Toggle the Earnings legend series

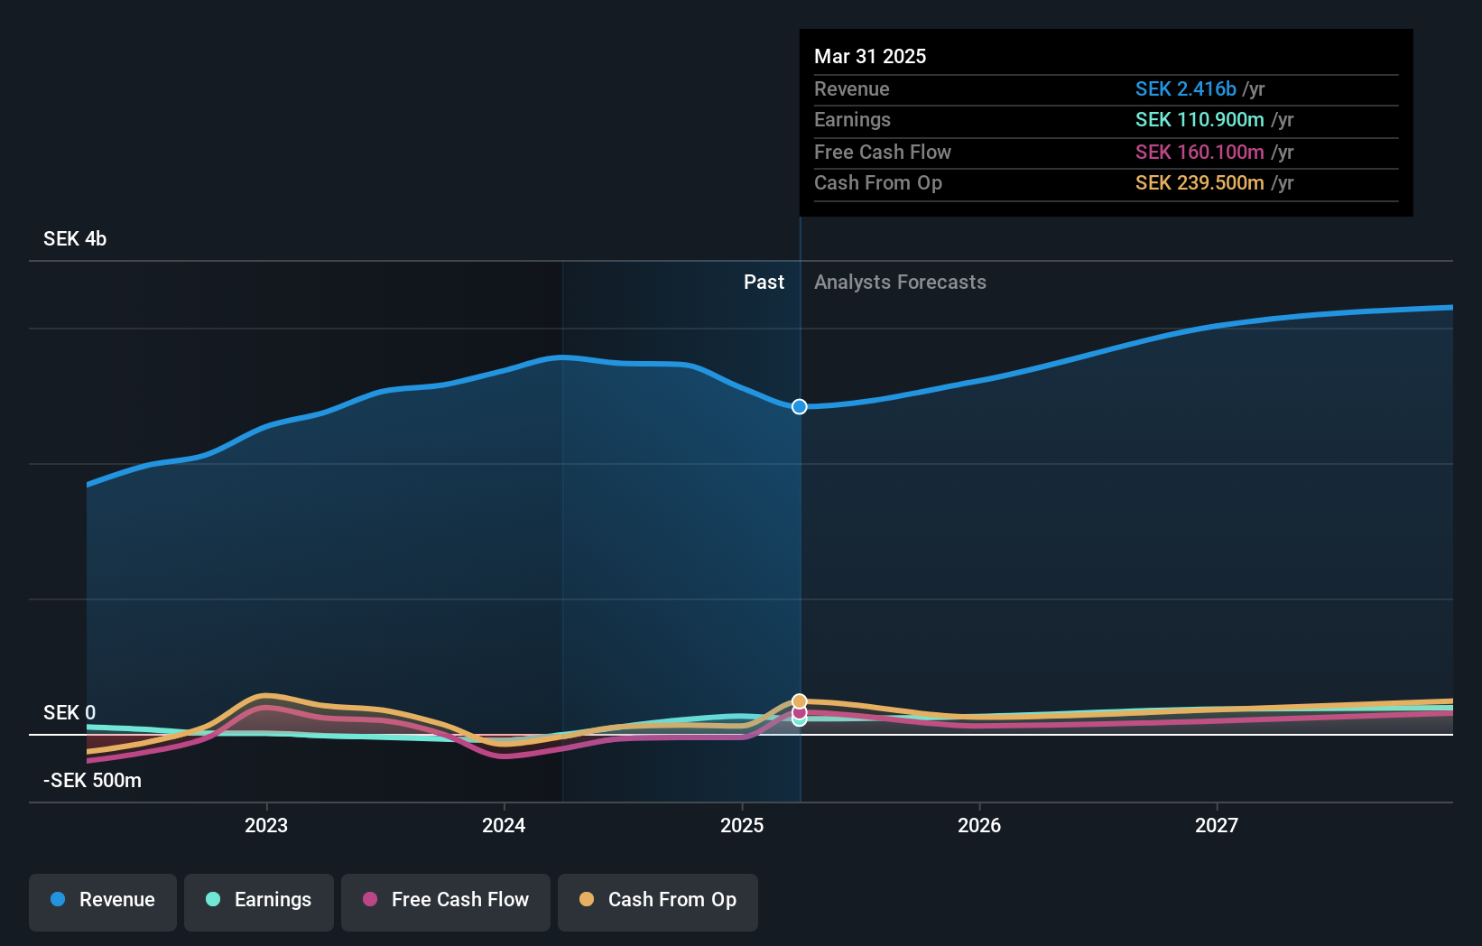[259, 902]
